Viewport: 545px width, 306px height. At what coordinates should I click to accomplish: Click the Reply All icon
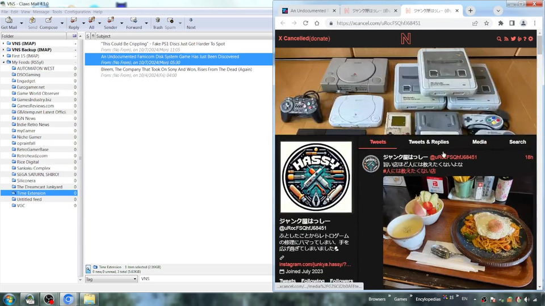pos(91,23)
